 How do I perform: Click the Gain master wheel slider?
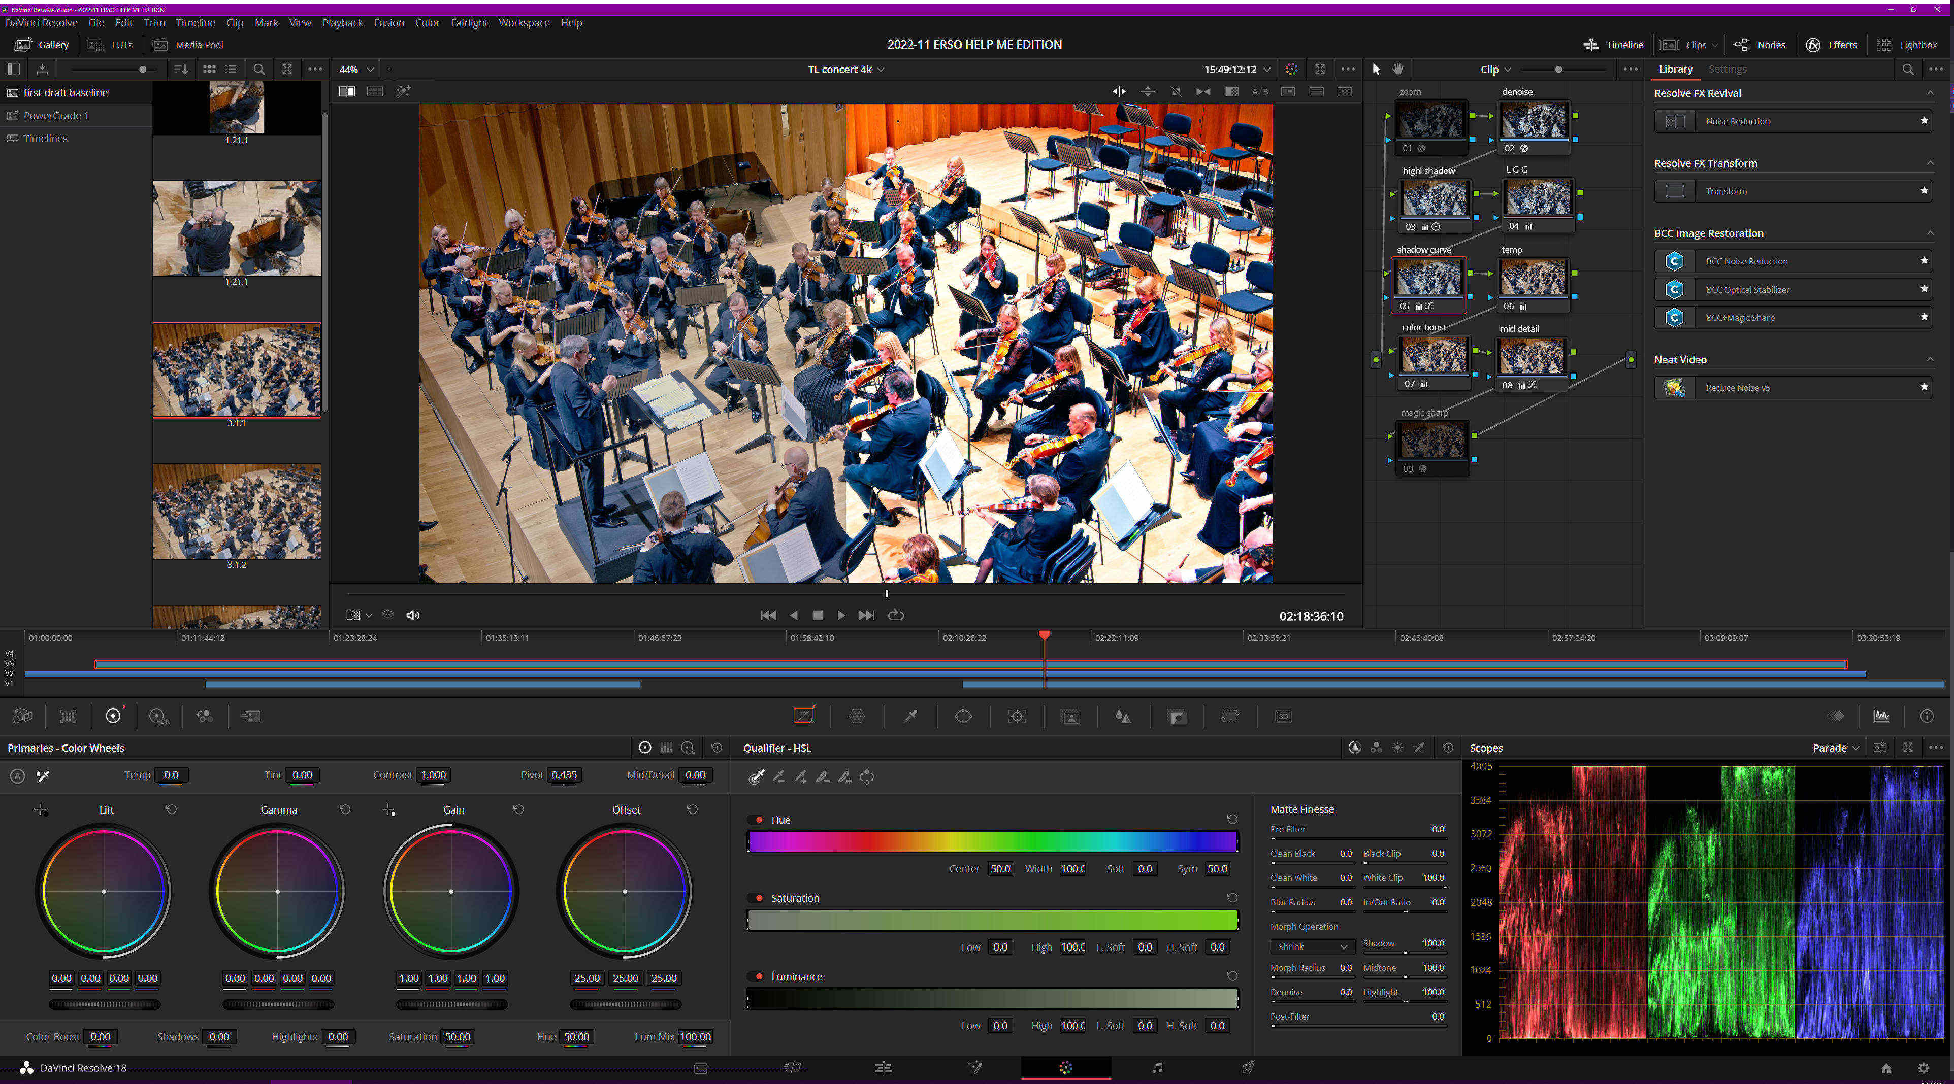[x=451, y=1004]
